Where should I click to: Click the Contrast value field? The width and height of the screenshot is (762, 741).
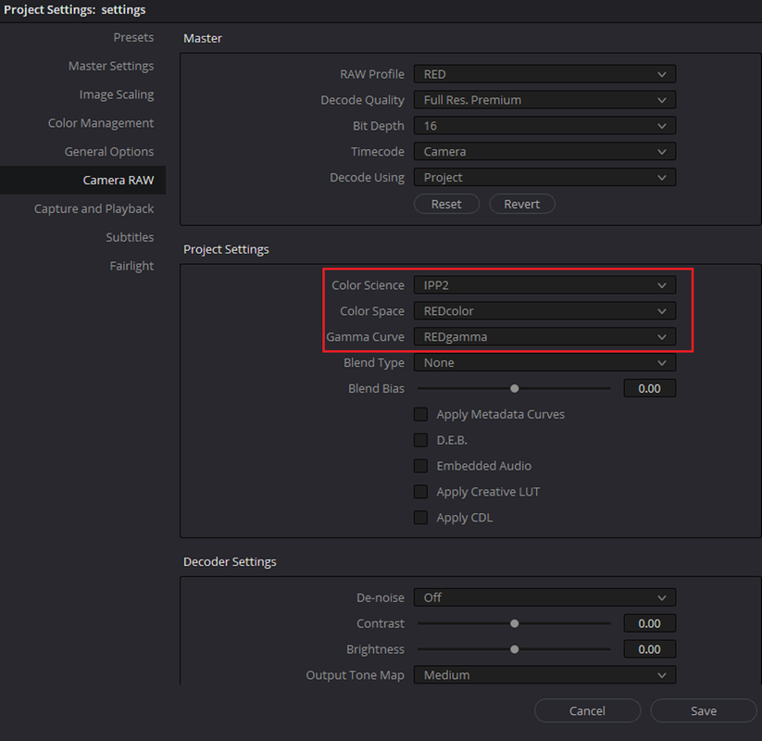pyautogui.click(x=649, y=623)
